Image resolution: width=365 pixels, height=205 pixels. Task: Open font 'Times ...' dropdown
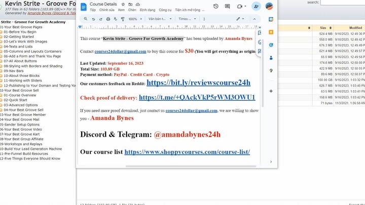point(187,19)
